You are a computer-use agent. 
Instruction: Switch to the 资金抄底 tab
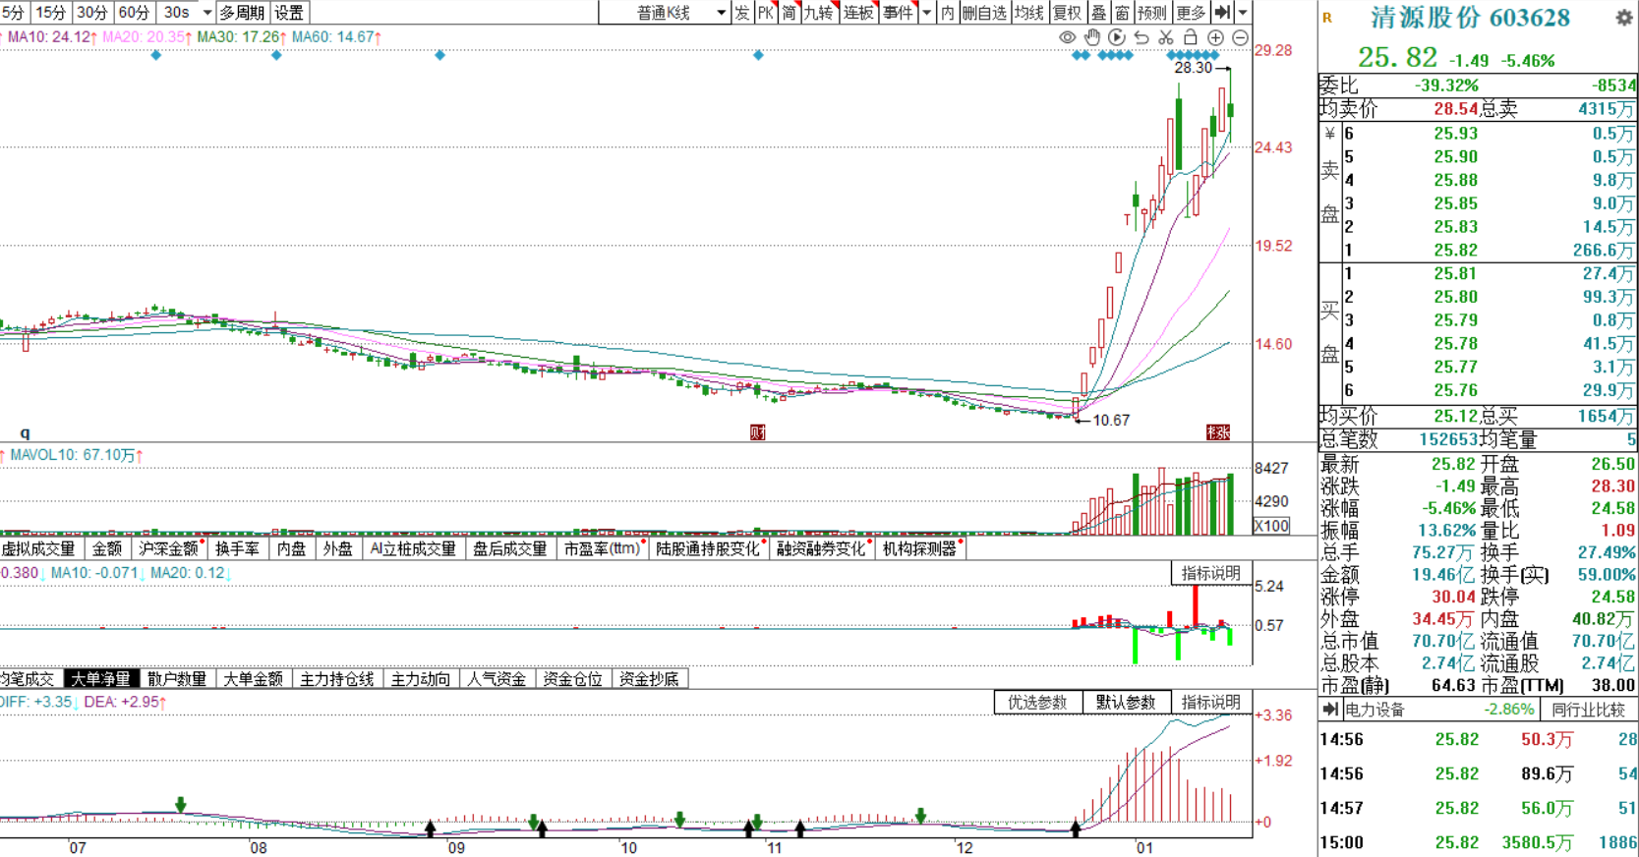(x=650, y=678)
